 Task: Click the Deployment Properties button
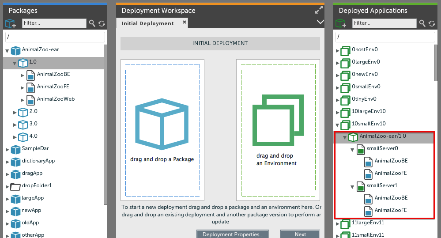(x=233, y=234)
